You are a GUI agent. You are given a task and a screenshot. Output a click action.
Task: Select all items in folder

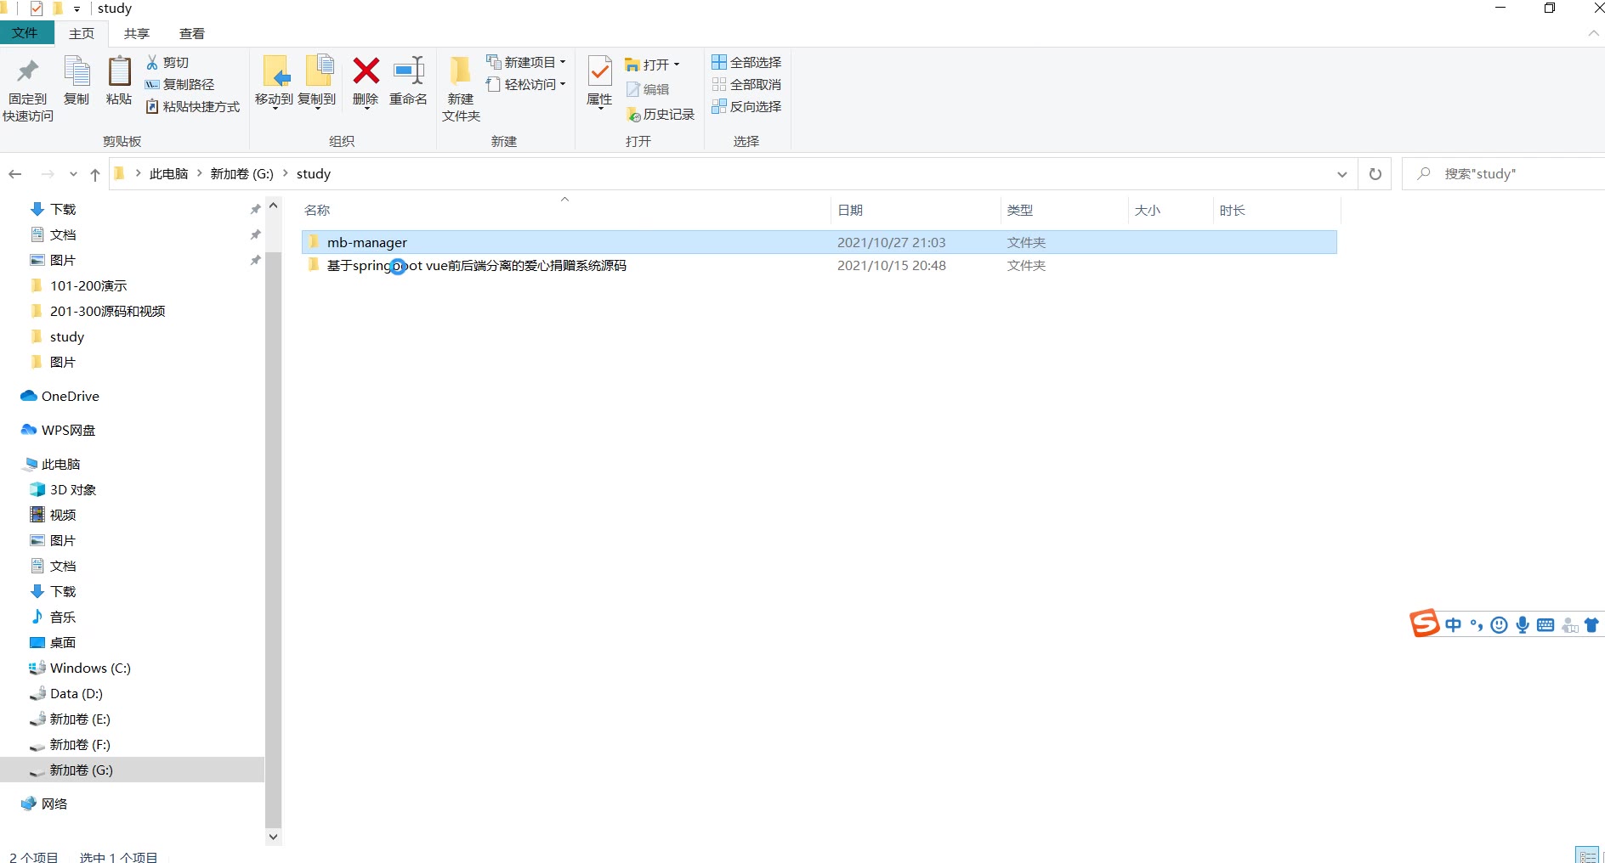746,62
